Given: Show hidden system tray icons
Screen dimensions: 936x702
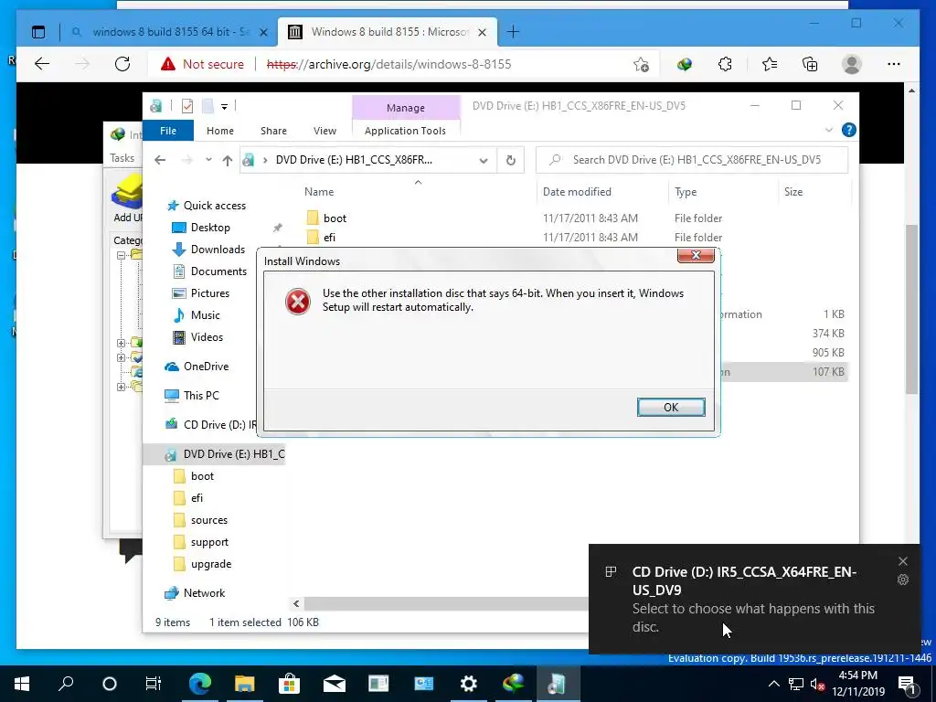Looking at the screenshot, I should [773, 684].
